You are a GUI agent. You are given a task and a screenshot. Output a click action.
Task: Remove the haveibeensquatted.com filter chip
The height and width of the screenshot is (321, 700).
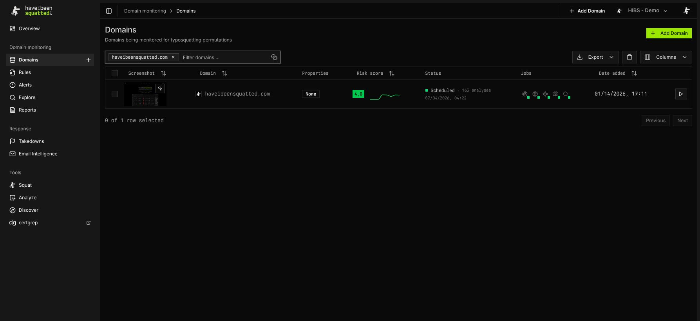[x=173, y=57]
